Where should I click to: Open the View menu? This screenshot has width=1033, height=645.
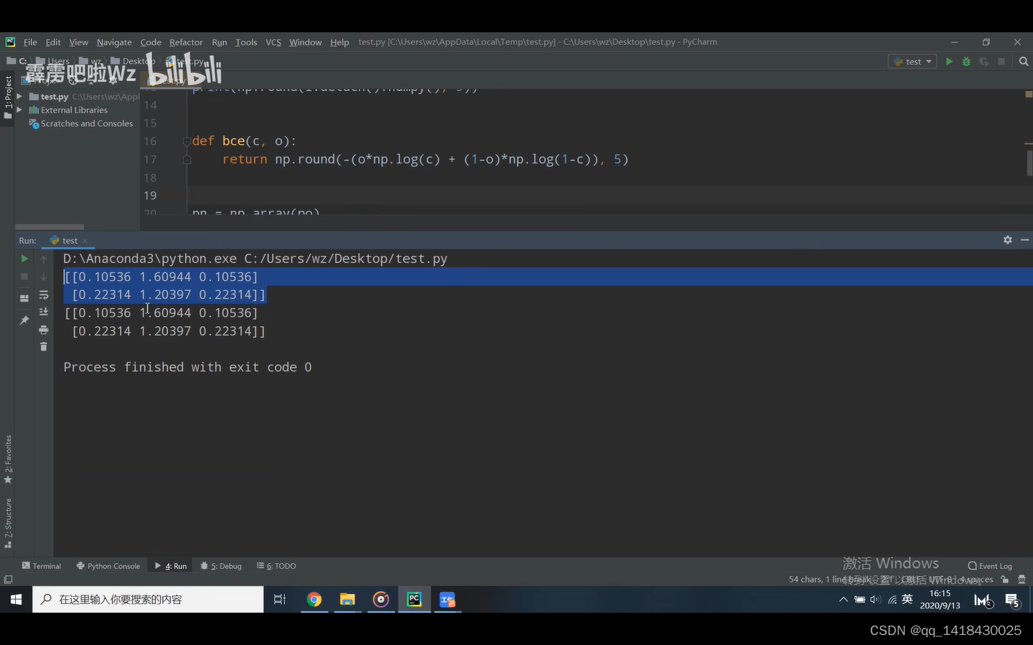pyautogui.click(x=79, y=42)
